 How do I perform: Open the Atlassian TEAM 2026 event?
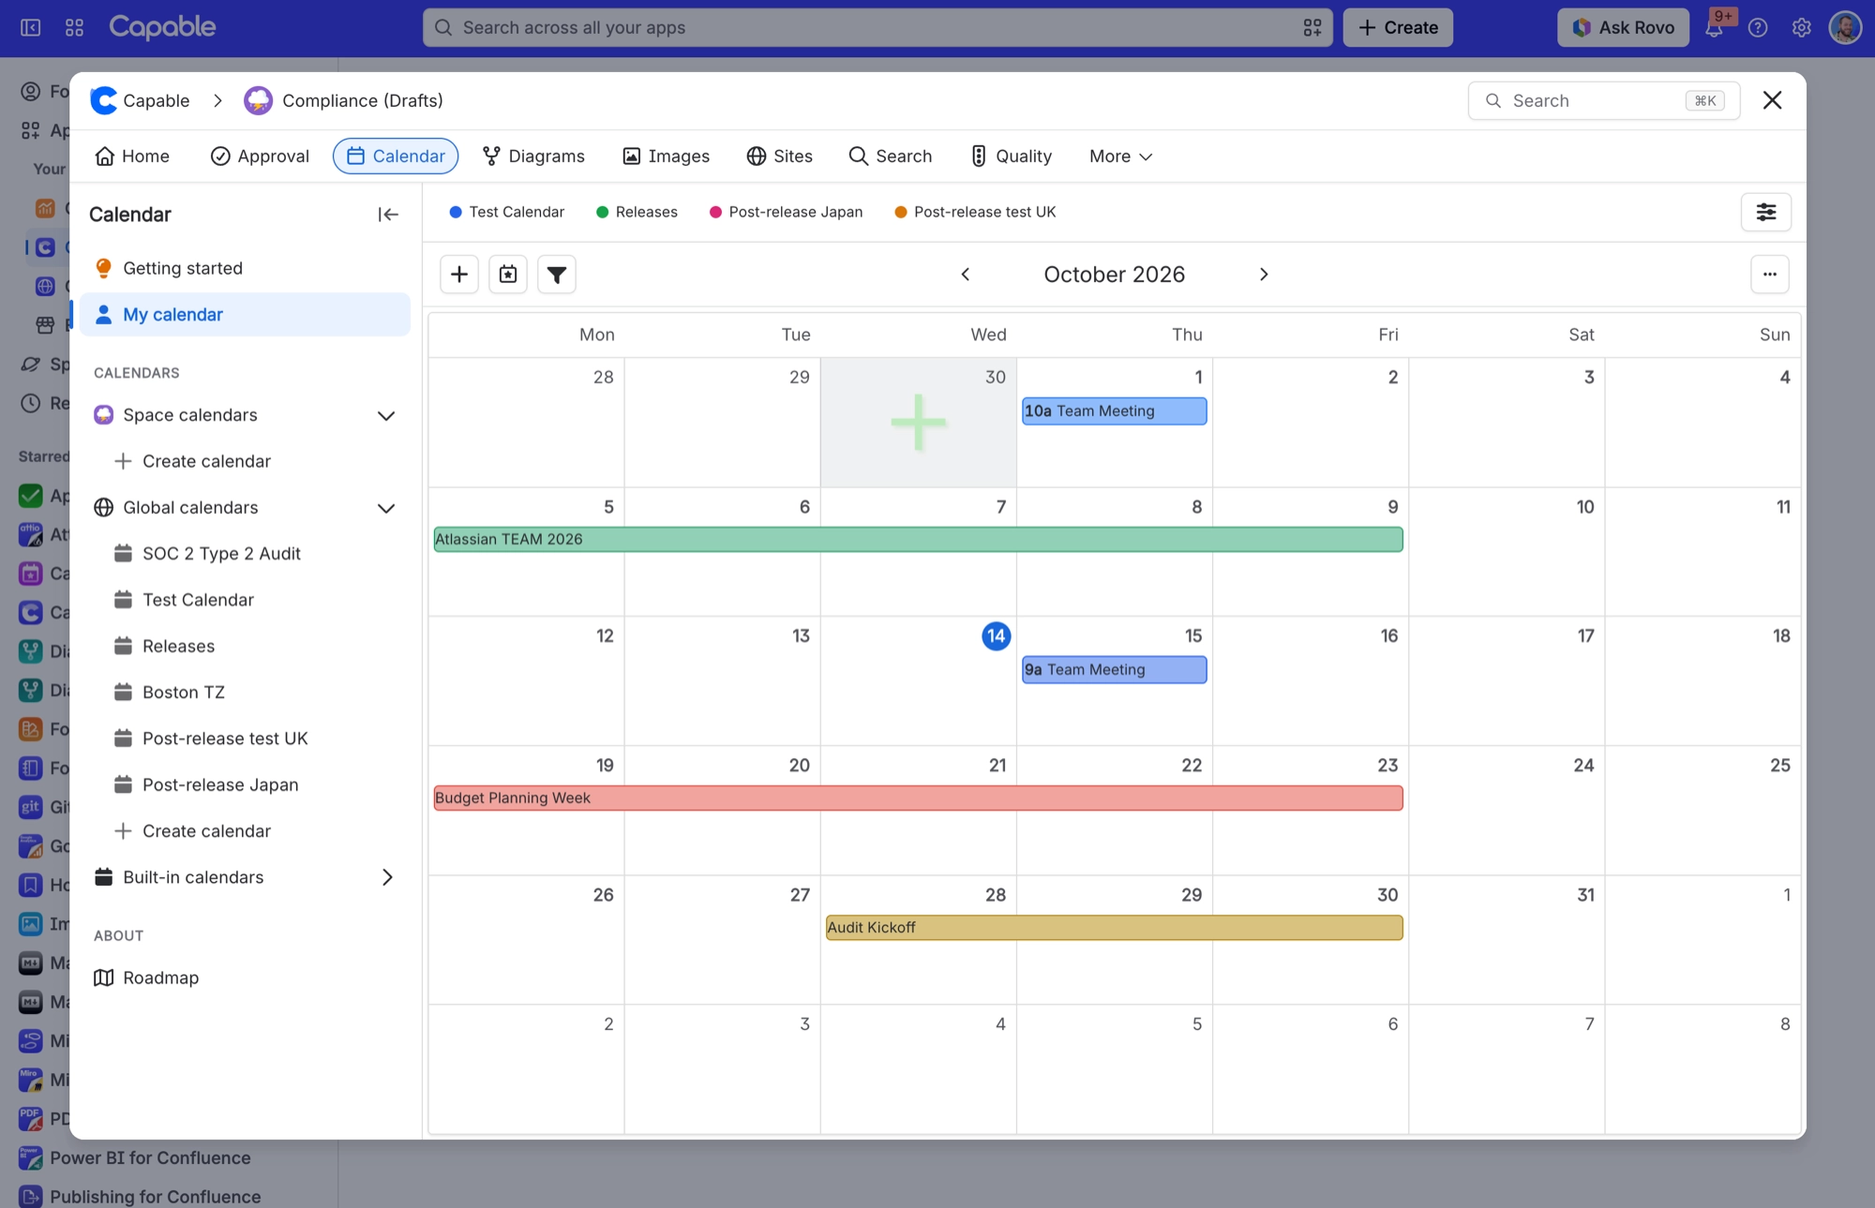918,540
